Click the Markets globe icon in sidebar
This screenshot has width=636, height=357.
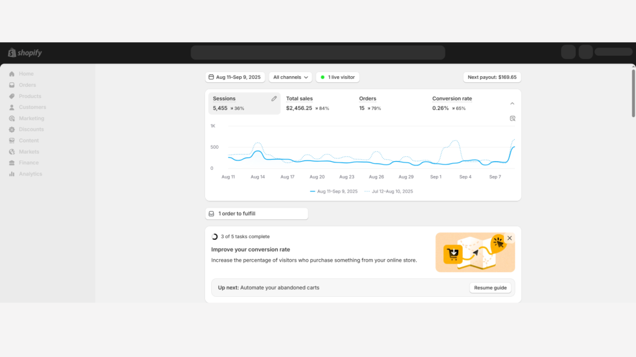tap(12, 152)
